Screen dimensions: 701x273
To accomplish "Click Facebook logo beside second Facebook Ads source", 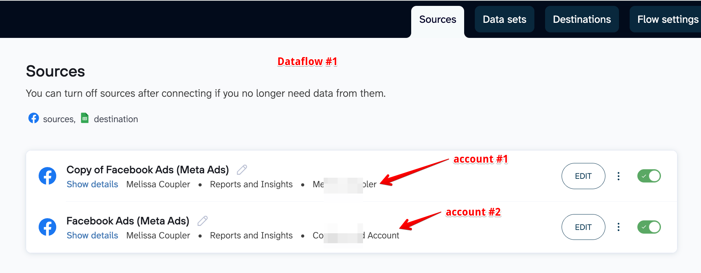I will tap(47, 227).
